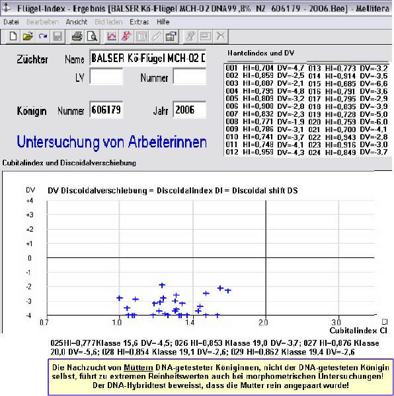Click the empty LV input field

point(106,77)
